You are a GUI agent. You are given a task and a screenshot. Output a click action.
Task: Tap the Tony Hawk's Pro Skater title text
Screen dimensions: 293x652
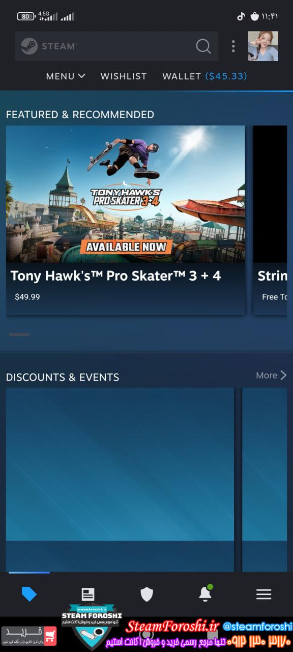tap(115, 276)
